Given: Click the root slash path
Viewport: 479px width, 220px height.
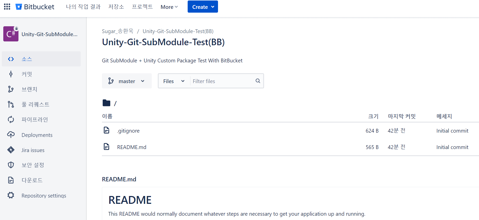Looking at the screenshot, I should click(115, 103).
